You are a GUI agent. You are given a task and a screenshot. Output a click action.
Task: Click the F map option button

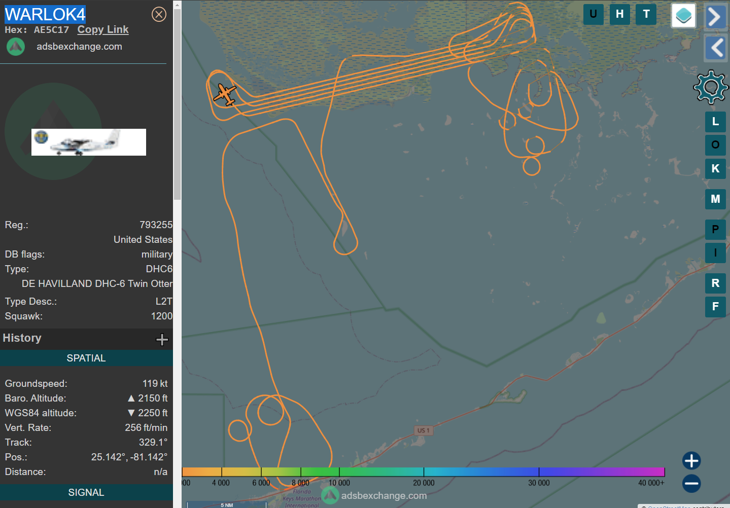tap(715, 307)
